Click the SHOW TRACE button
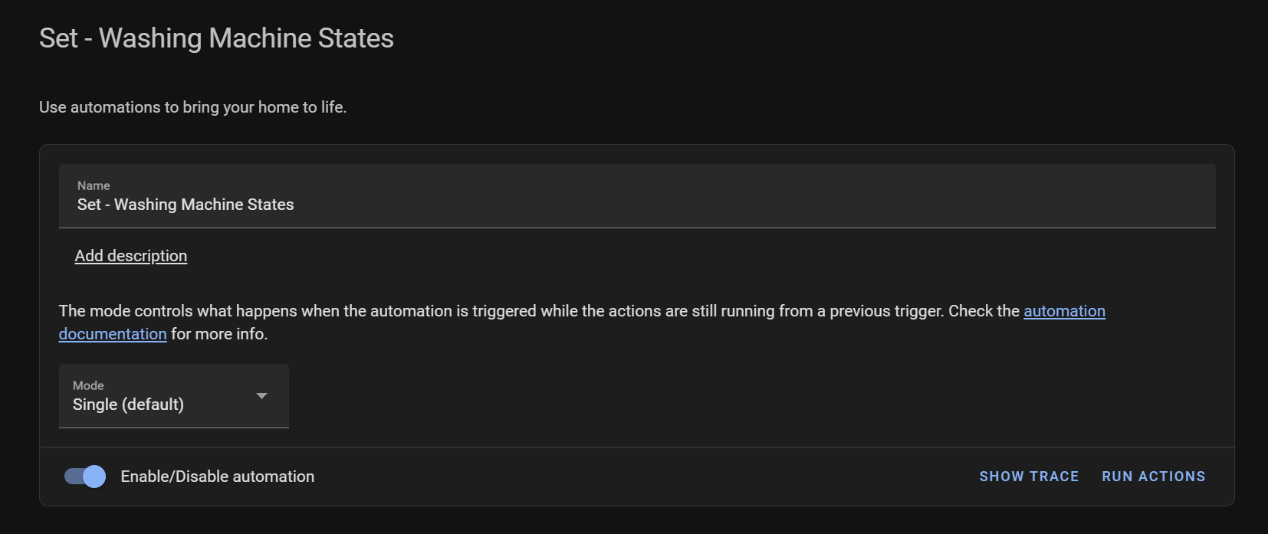This screenshot has width=1268, height=534. pos(1029,477)
